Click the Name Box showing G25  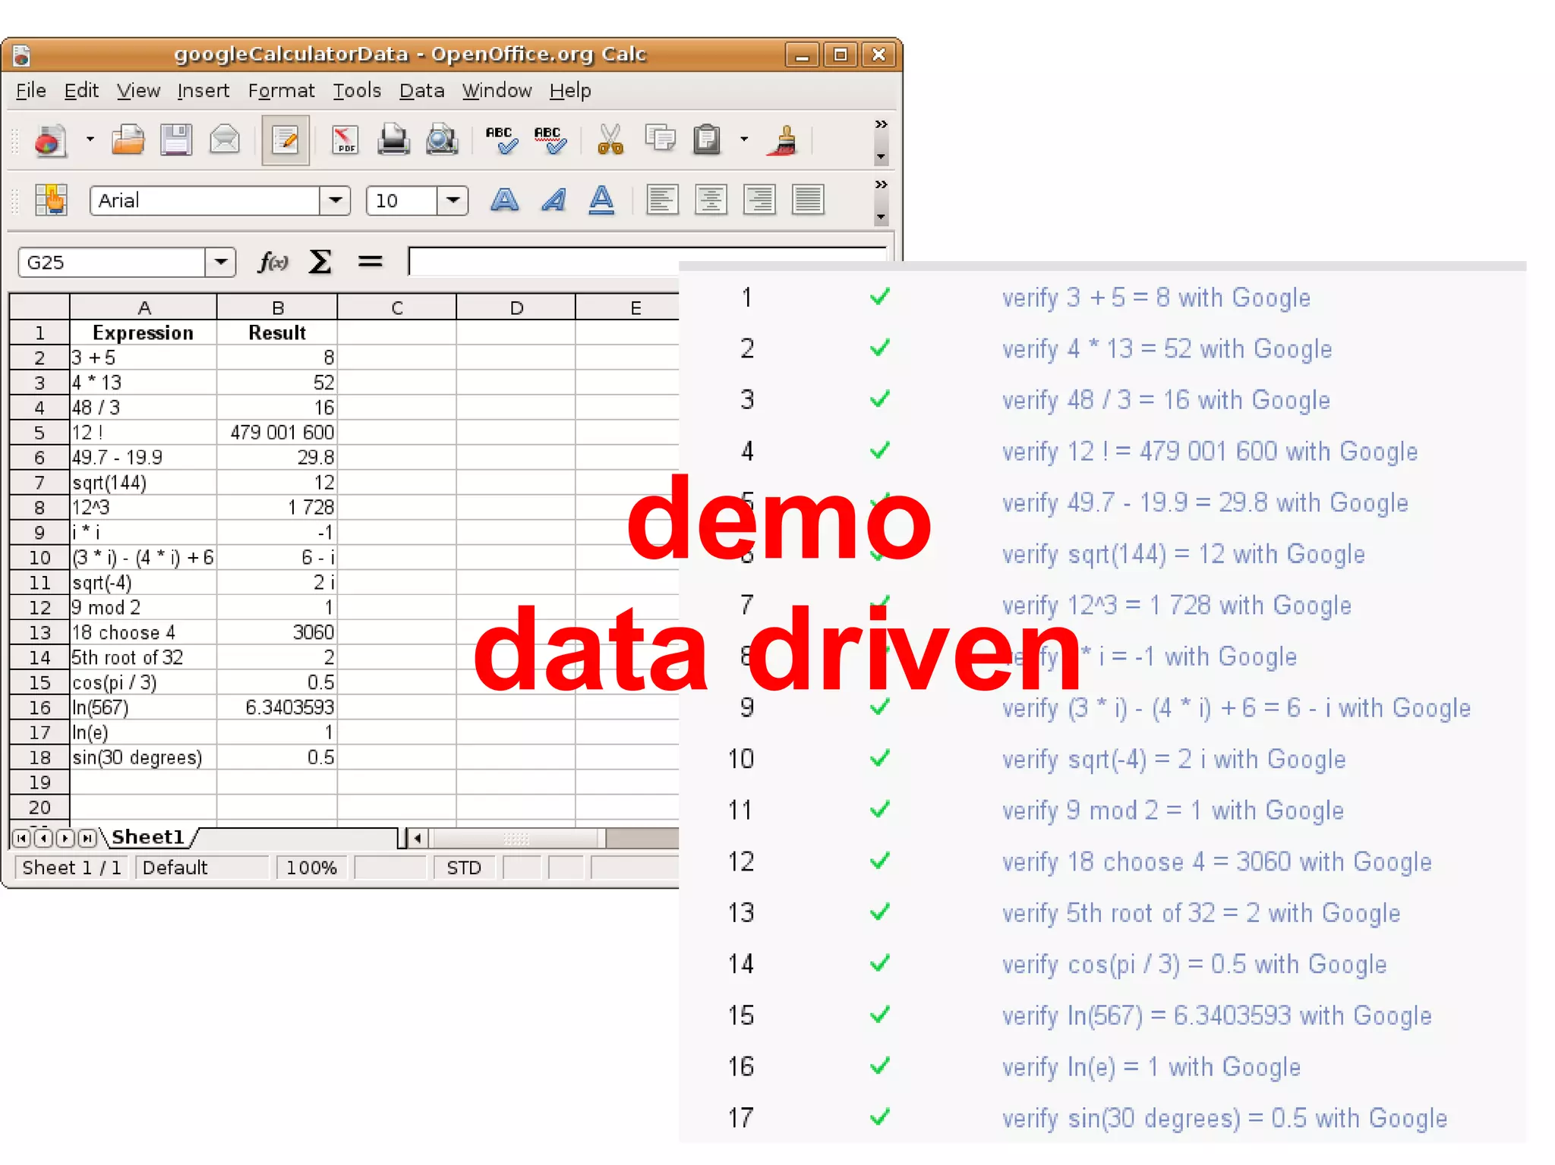(112, 263)
